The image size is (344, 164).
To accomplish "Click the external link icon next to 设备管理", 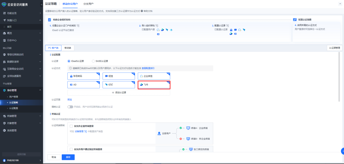I will click(x=85, y=132).
